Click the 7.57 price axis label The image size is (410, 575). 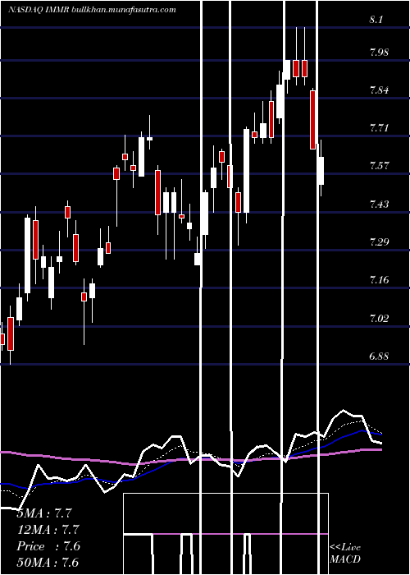point(379,166)
